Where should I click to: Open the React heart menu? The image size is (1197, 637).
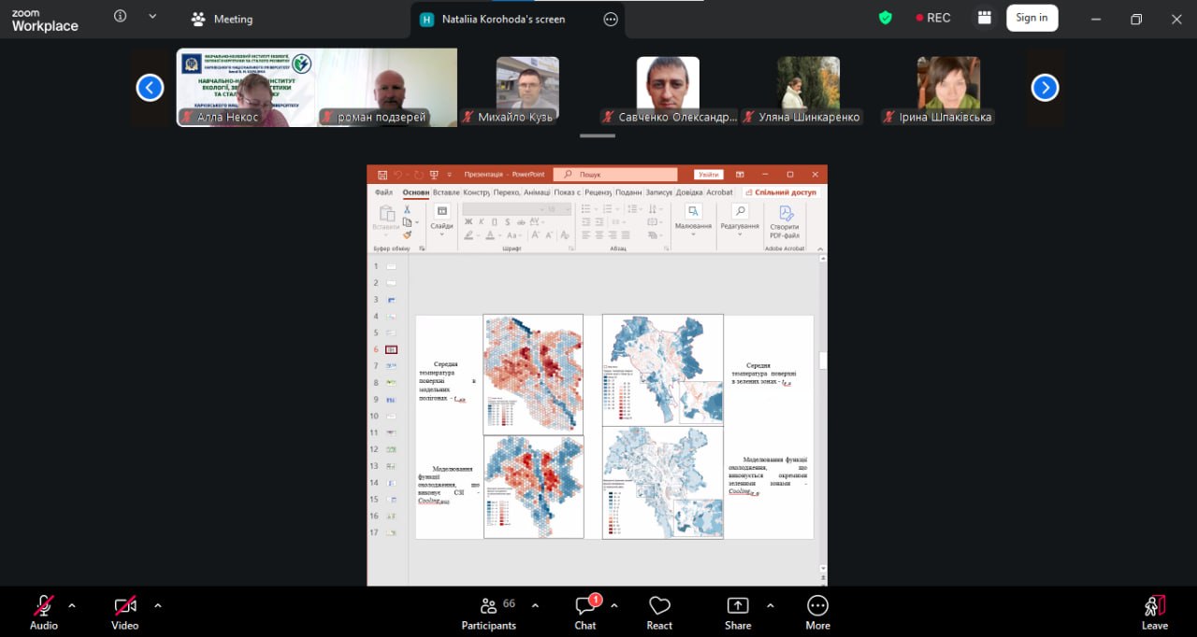(x=659, y=612)
